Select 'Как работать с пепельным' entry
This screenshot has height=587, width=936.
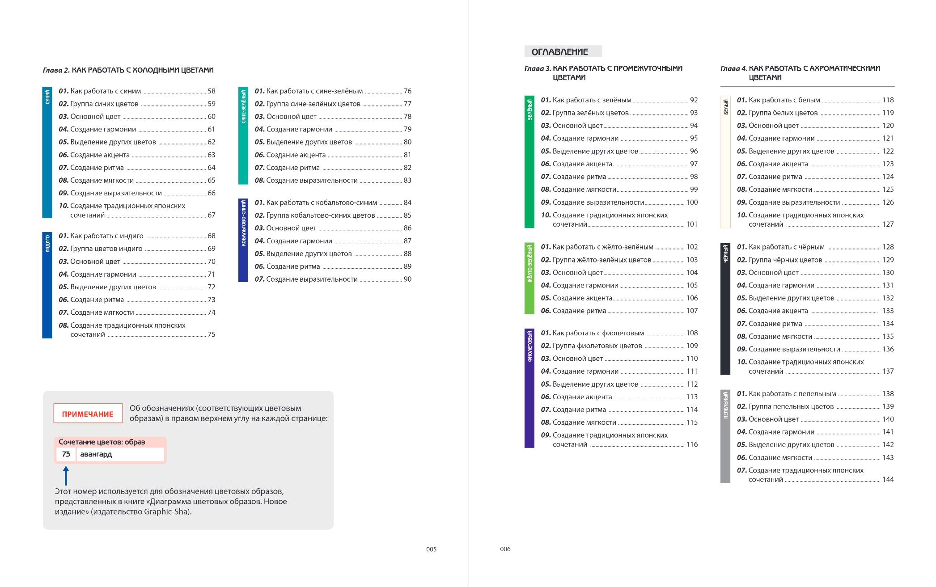point(792,394)
